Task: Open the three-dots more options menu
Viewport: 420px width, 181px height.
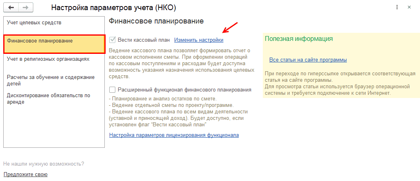Action: [396, 8]
